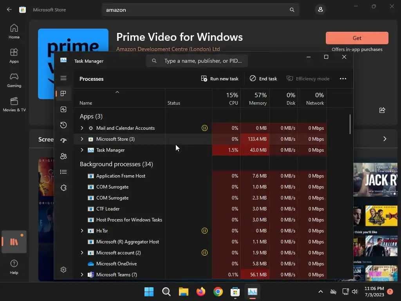This screenshot has width=401, height=301.
Task: Click the Run new task button
Action: pos(220,78)
